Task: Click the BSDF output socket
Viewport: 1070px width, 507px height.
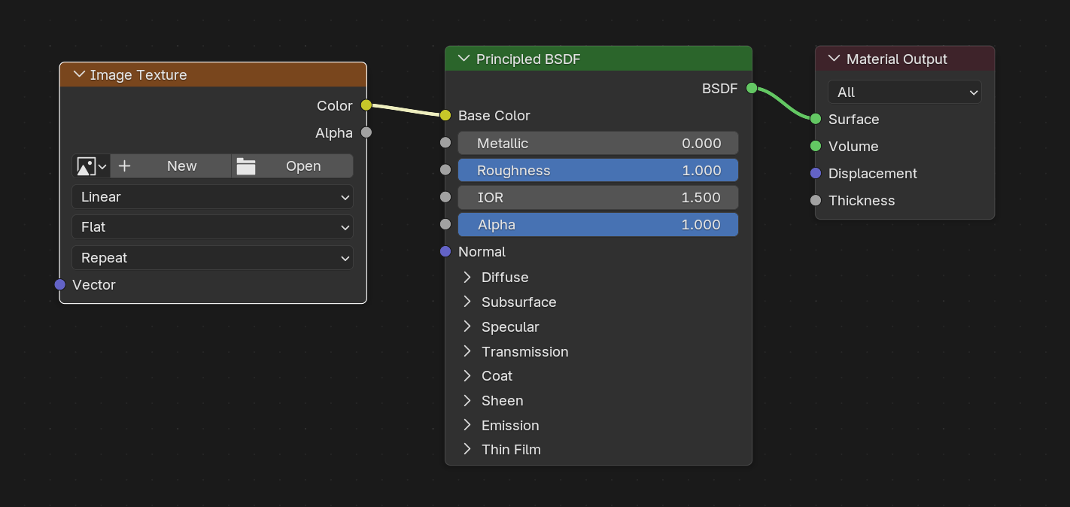Action: point(752,88)
